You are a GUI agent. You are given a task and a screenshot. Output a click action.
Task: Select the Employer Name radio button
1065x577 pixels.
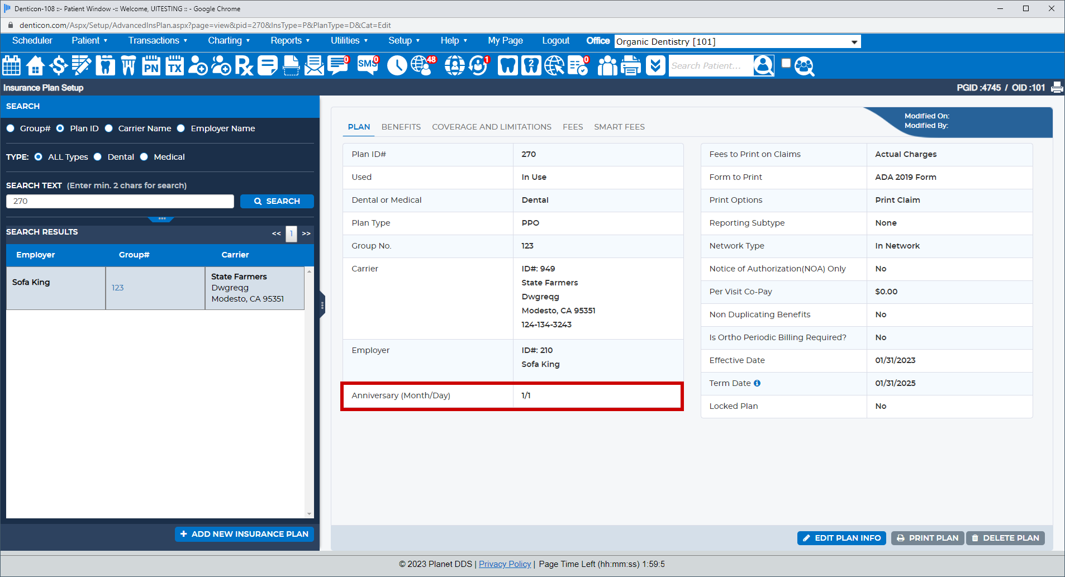click(x=181, y=128)
